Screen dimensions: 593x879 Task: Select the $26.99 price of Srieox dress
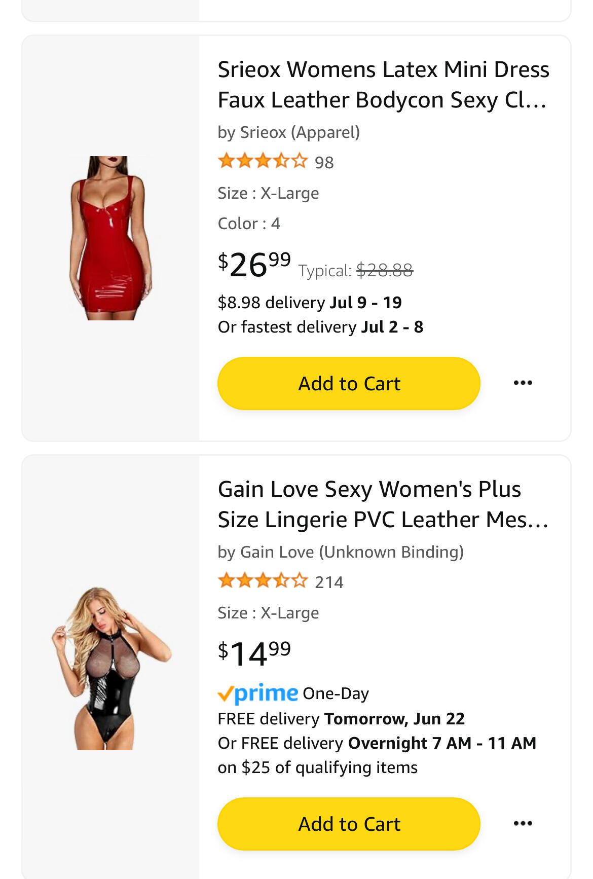coord(254,265)
